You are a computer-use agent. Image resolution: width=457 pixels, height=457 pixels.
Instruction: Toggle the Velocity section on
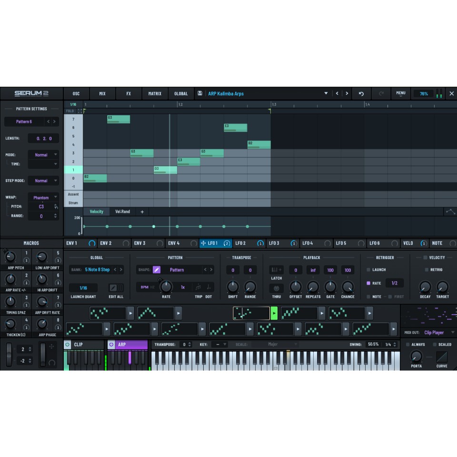(x=425, y=258)
